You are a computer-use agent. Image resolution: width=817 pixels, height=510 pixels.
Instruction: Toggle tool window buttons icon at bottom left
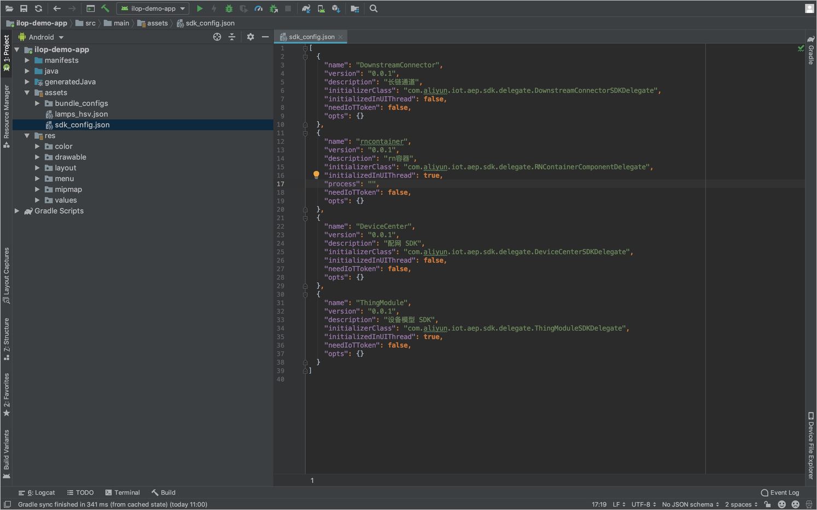(7, 505)
